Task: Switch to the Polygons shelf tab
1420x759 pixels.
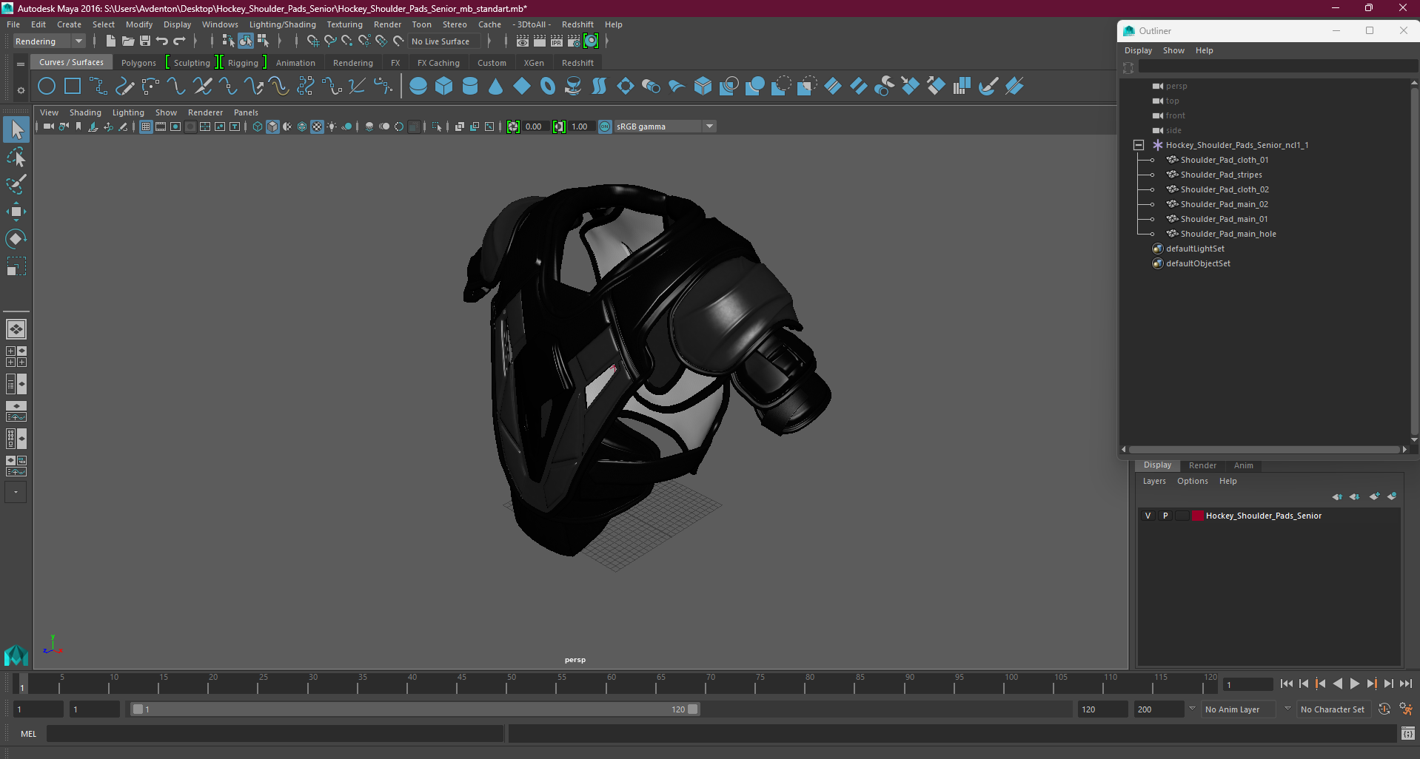Action: point(138,63)
